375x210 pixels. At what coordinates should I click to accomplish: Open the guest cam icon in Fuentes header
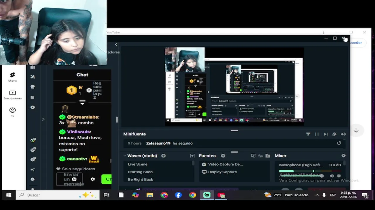pos(260,156)
